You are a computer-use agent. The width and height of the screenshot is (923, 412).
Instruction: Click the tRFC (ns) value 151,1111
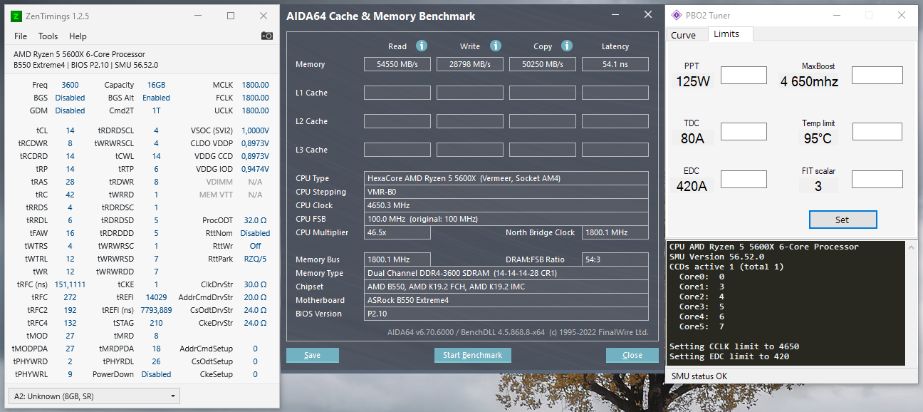coord(70,284)
